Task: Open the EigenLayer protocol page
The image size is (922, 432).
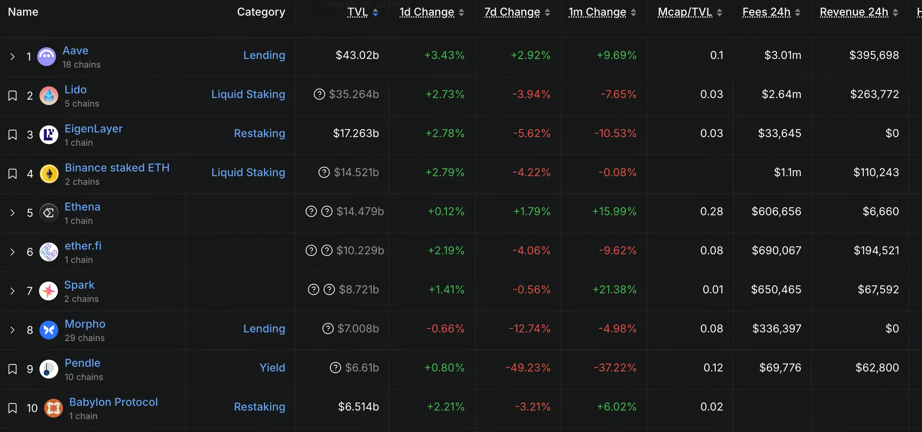Action: [93, 129]
